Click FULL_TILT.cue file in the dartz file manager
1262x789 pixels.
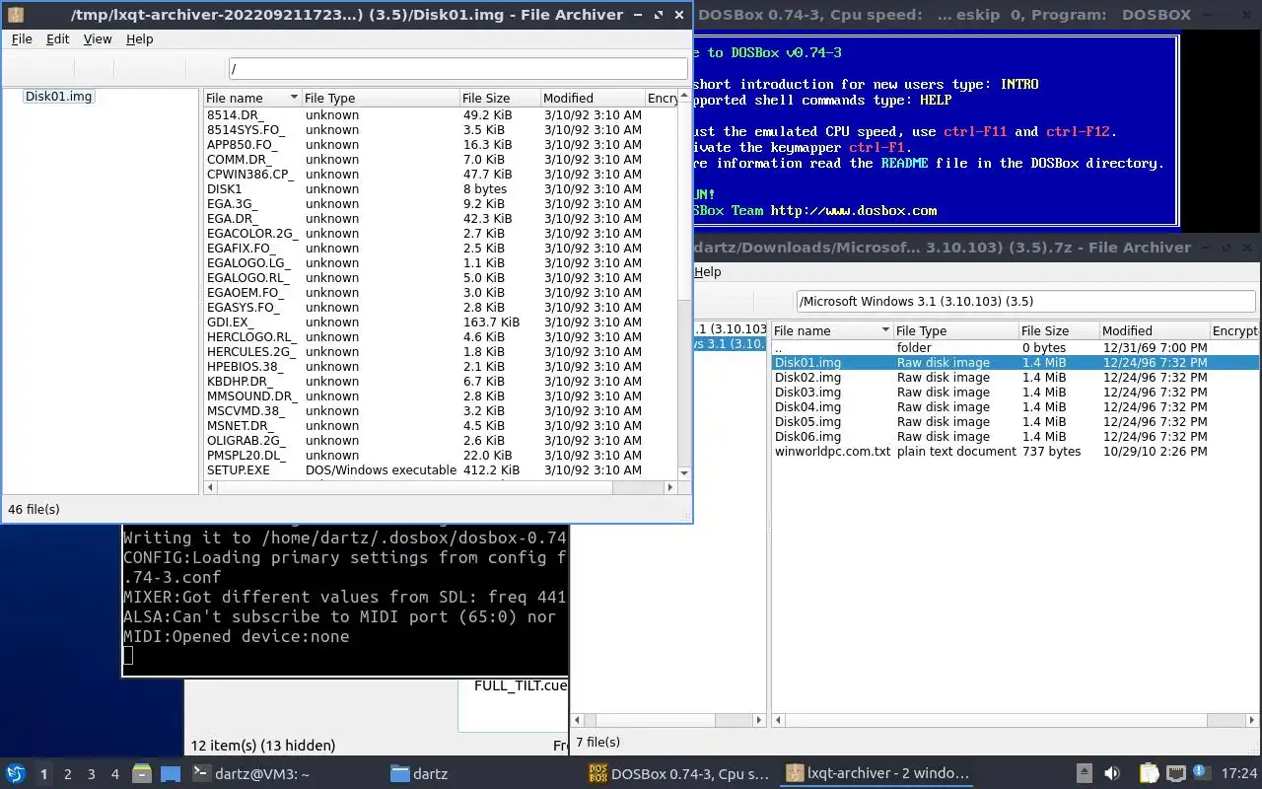point(520,685)
